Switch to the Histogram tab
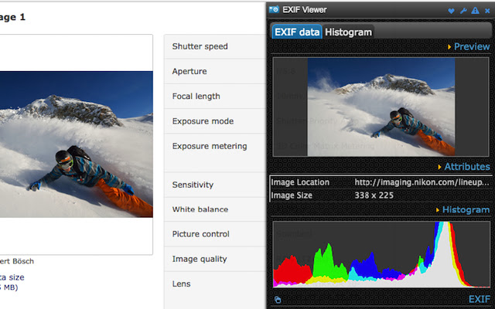The width and height of the screenshot is (495, 309). tap(348, 32)
